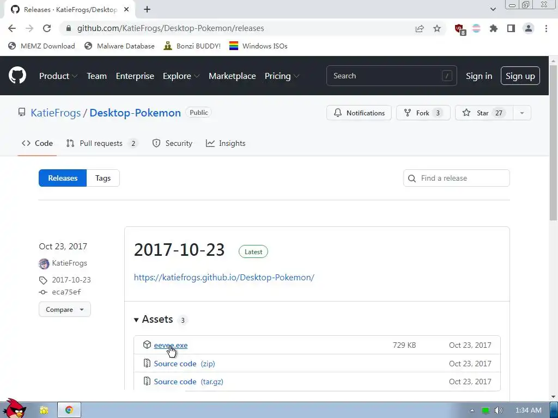Open commit eca75ef
This screenshot has height=418, width=558.
[x=66, y=292]
